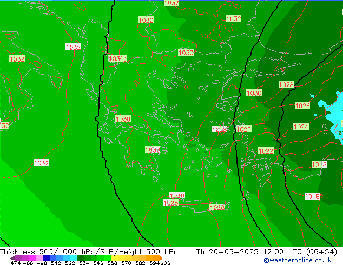The image size is (343, 265).
Task: Click the legend value '594606'
Action: click(x=160, y=263)
